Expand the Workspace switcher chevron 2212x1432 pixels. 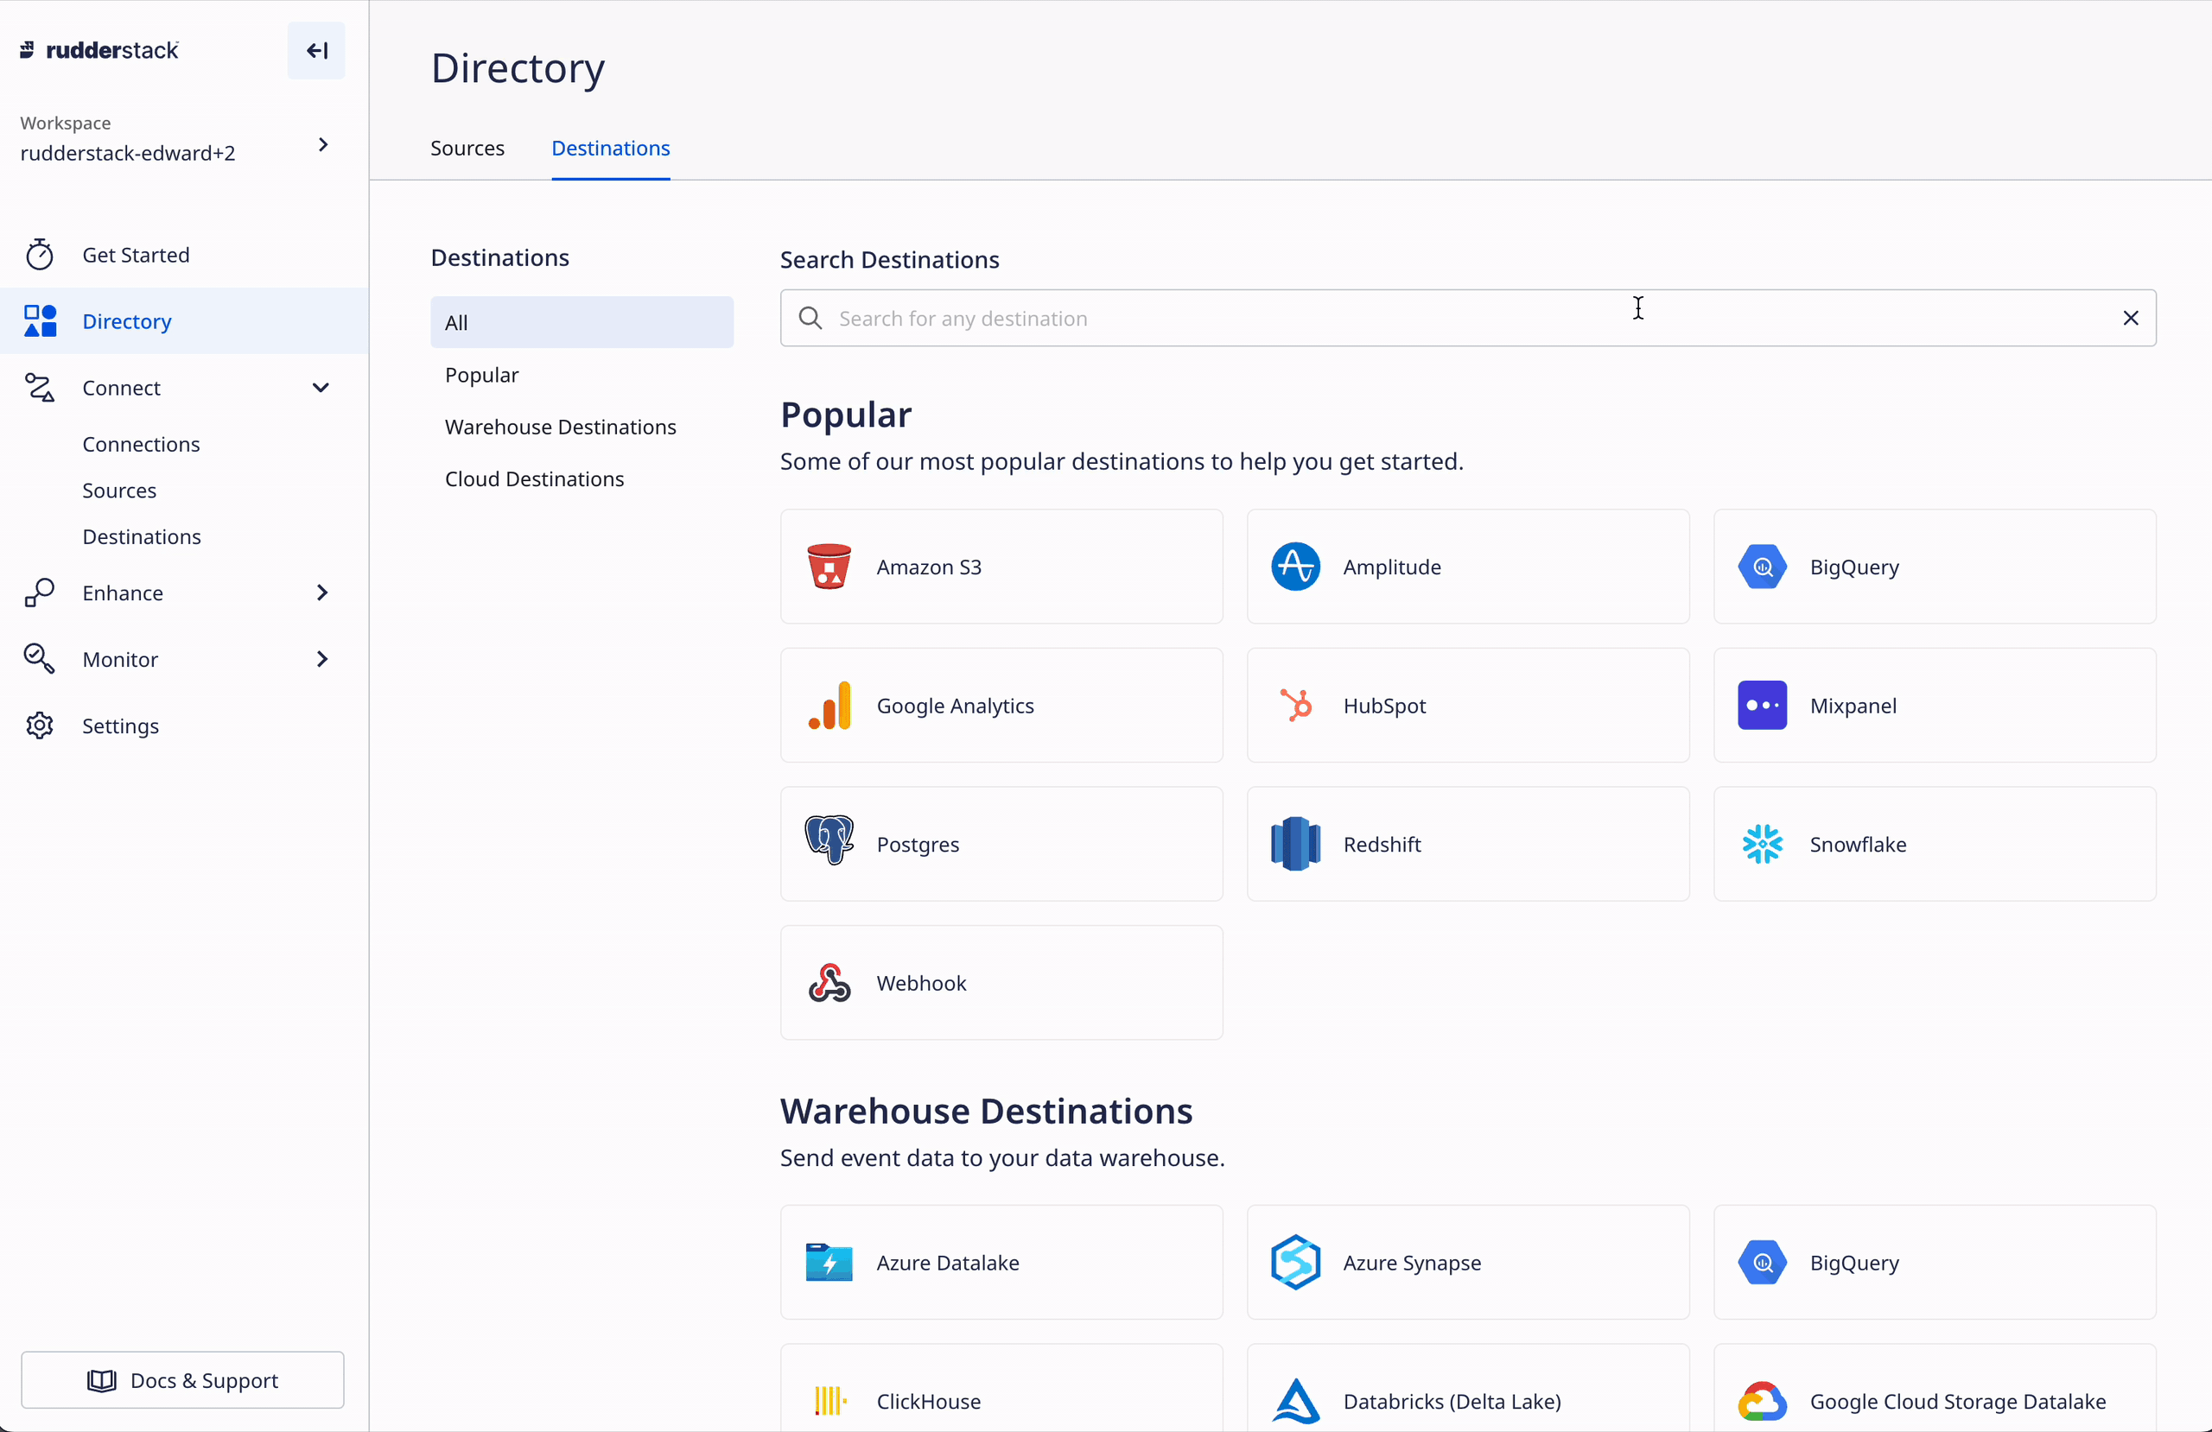click(x=322, y=145)
